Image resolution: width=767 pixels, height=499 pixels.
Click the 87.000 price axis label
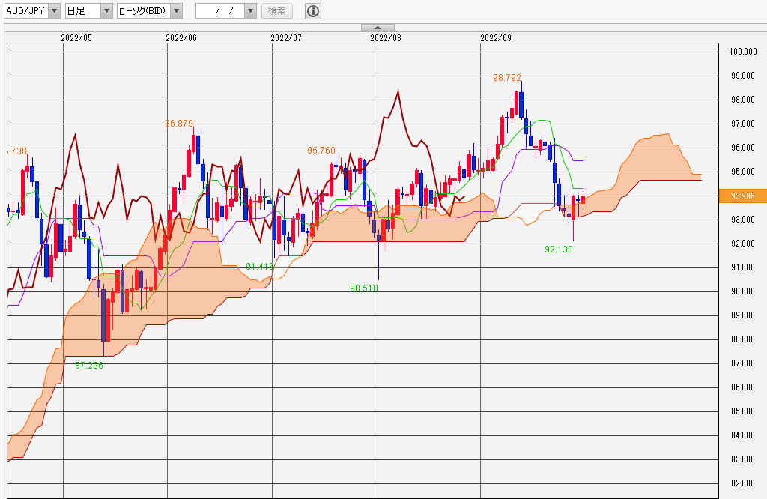point(743,363)
